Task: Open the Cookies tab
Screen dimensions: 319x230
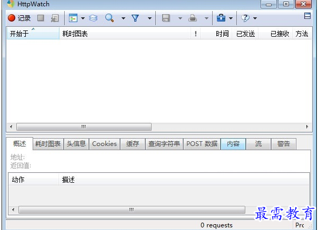Action: coord(104,144)
